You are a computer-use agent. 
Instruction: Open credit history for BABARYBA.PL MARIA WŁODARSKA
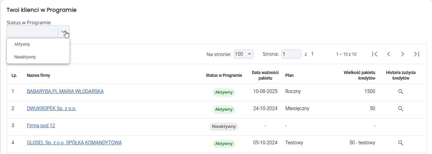tap(401, 92)
